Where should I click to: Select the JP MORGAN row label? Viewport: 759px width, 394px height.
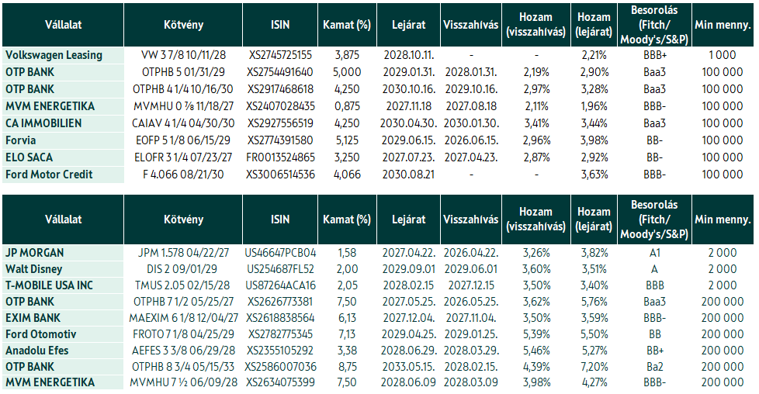[x=63, y=253]
